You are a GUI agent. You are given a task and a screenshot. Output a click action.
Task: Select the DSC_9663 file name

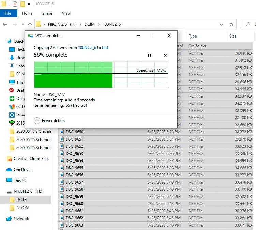pyautogui.click(x=74, y=225)
